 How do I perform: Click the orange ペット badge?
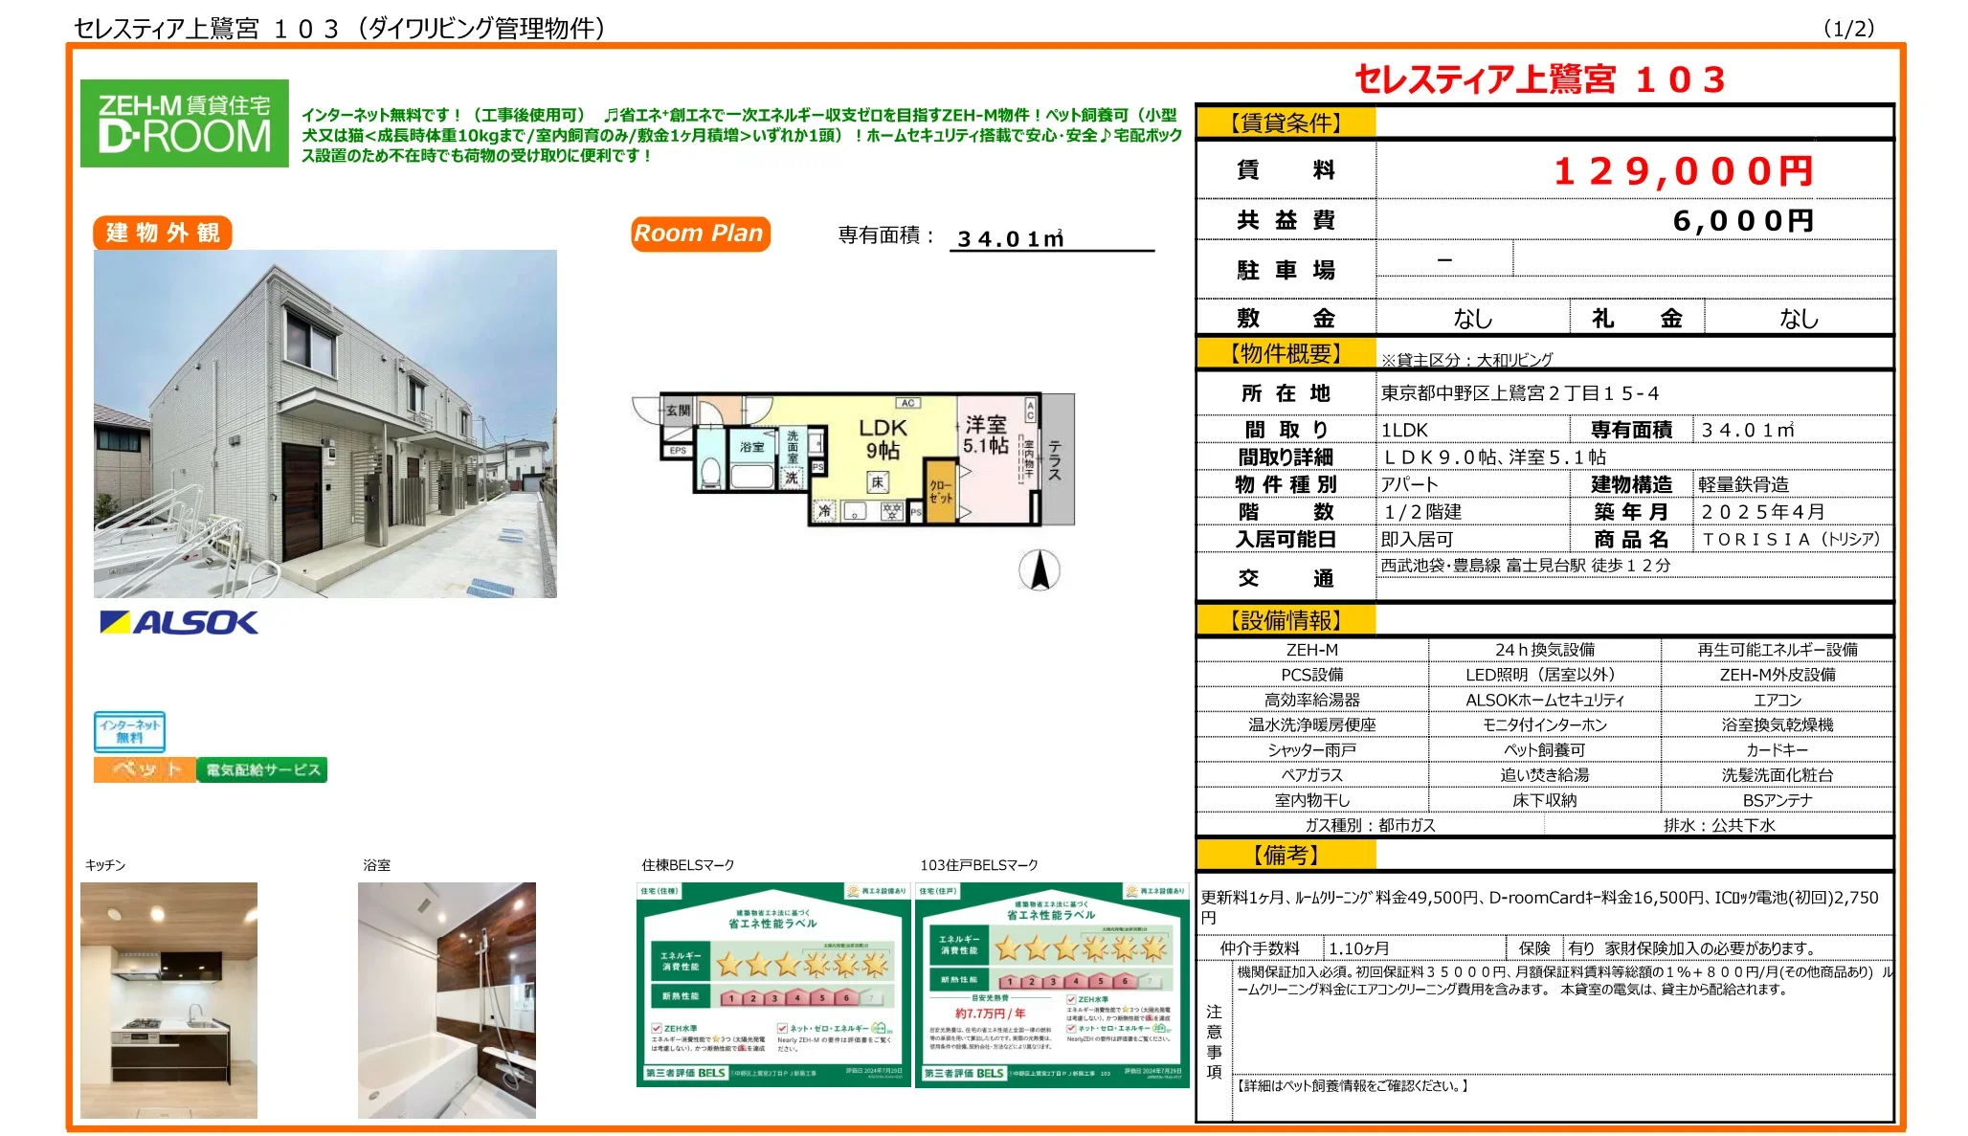145,769
